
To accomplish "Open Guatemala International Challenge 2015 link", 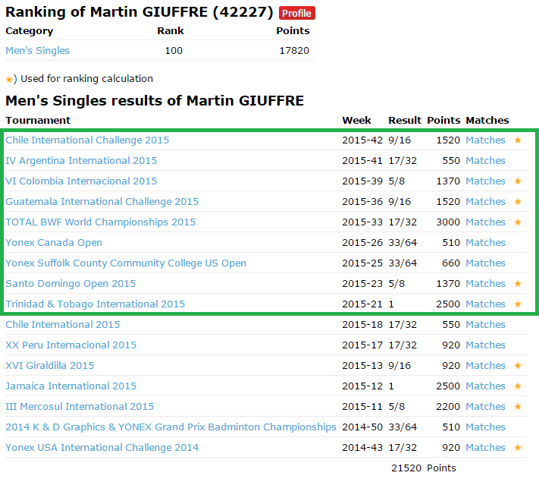I will pos(102,201).
